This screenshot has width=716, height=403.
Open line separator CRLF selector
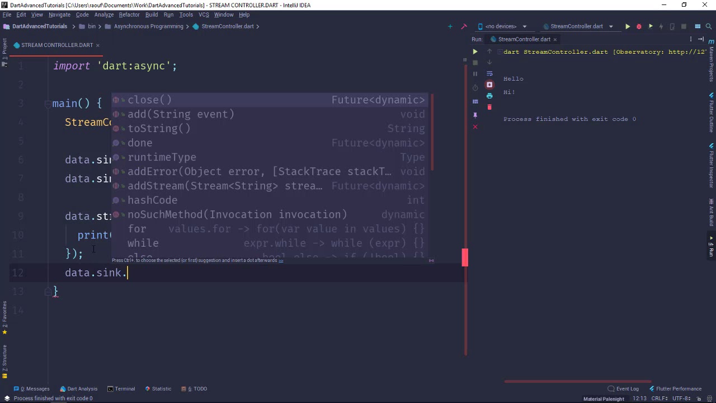click(659, 399)
